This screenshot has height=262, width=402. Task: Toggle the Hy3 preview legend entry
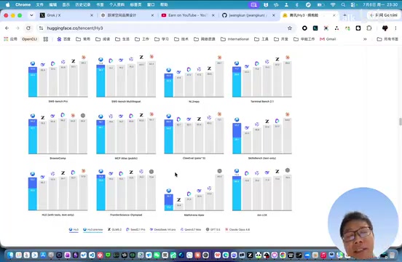(x=92, y=229)
